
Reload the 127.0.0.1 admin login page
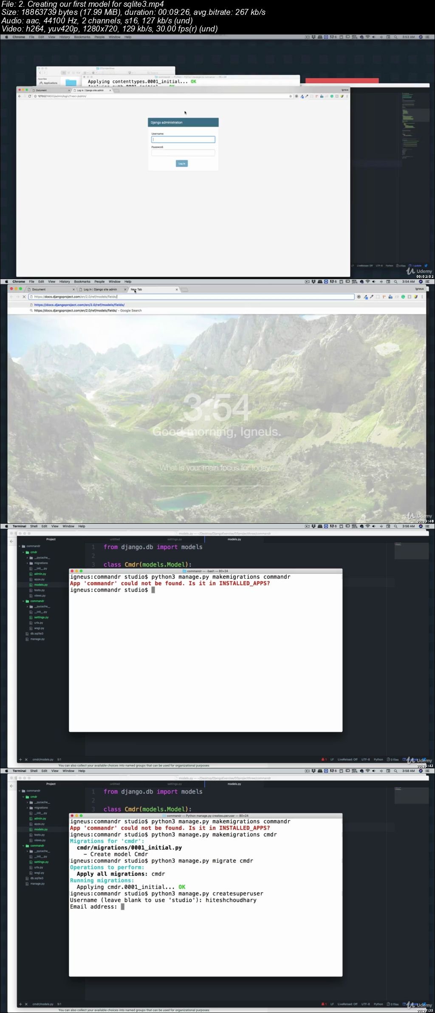(x=30, y=96)
